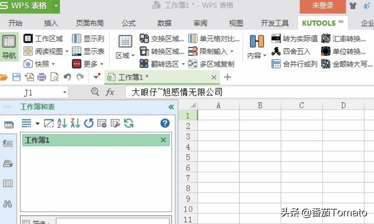Image resolution: width=374 pixels, height=224 pixels.
Task: Click the 快照 snapshot camera icon
Action: click(28, 64)
